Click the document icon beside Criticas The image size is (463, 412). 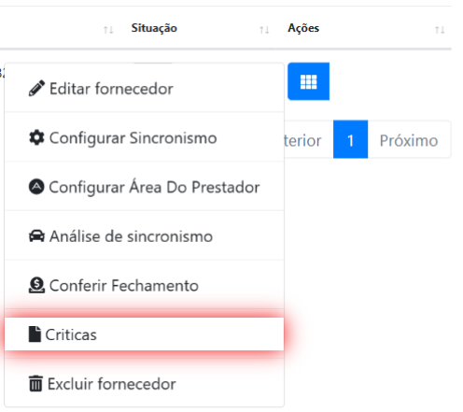click(35, 334)
